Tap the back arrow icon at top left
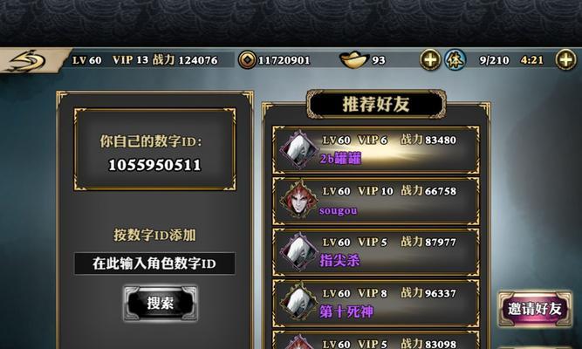 [28, 60]
